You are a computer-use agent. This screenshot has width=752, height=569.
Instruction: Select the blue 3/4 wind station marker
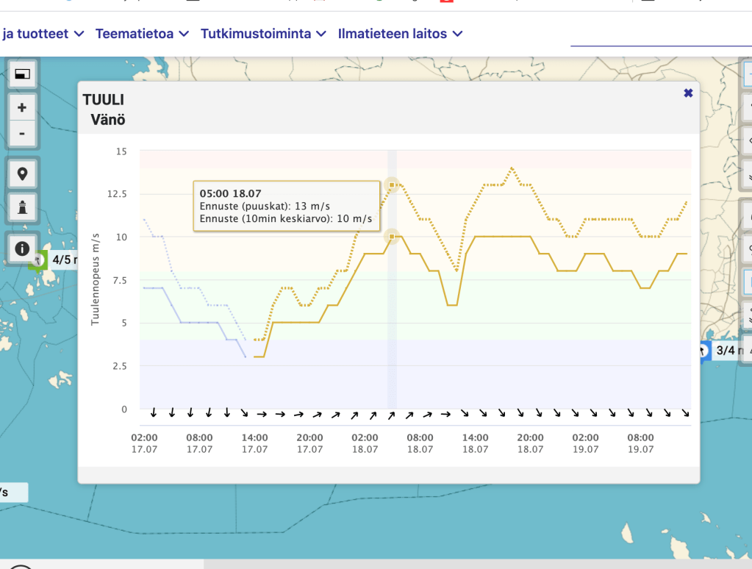pyautogui.click(x=704, y=351)
